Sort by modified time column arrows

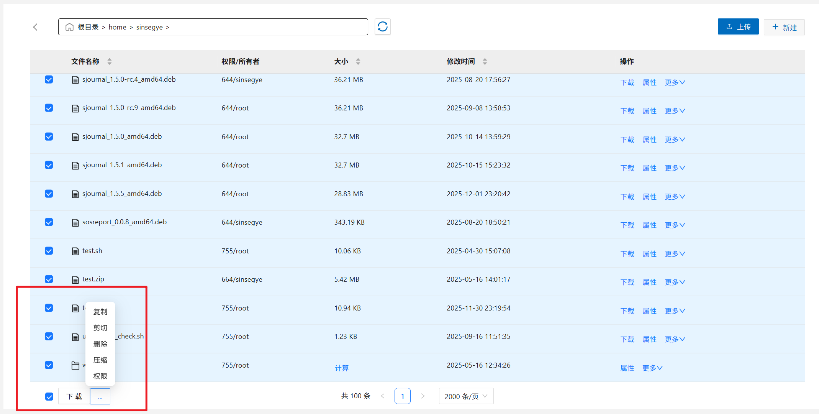tap(485, 61)
